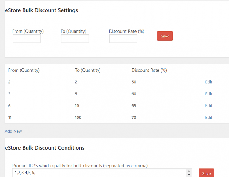Select the eStore Bulk Discount Conditions heading
Image resolution: width=229 pixels, height=177 pixels.
pyautogui.click(x=45, y=148)
